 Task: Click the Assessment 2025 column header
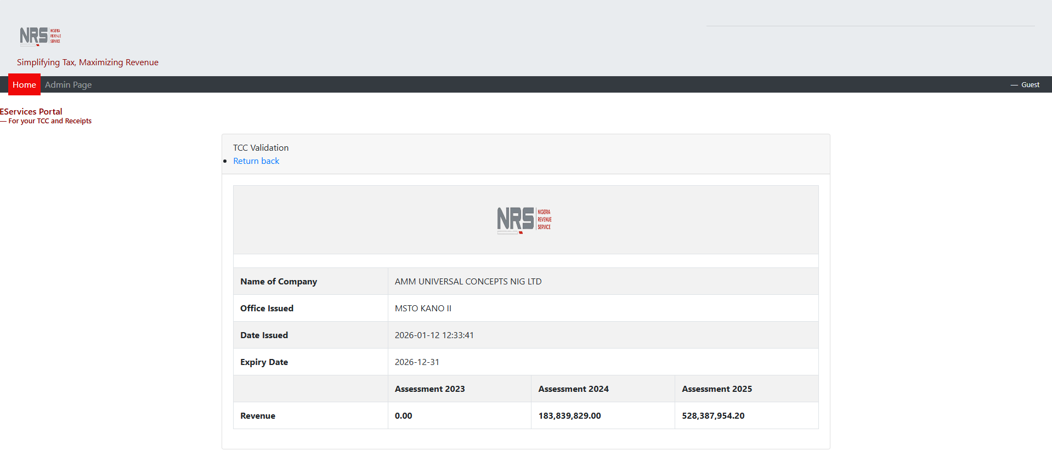717,389
